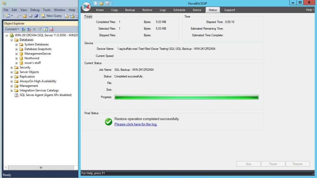Switch to the Schedule tab in NovaBACKUP
The width and height of the screenshot is (317, 178).
pos(179,10)
